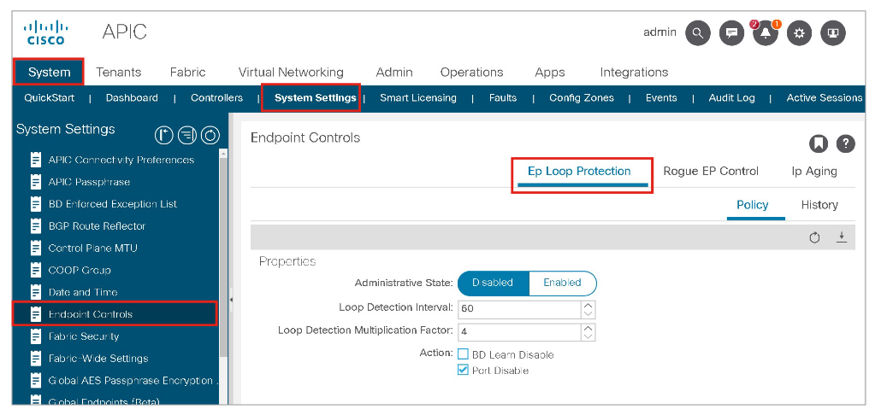
Task: Decrease the Loop Detection Multiplication Factor value
Action: click(x=588, y=336)
